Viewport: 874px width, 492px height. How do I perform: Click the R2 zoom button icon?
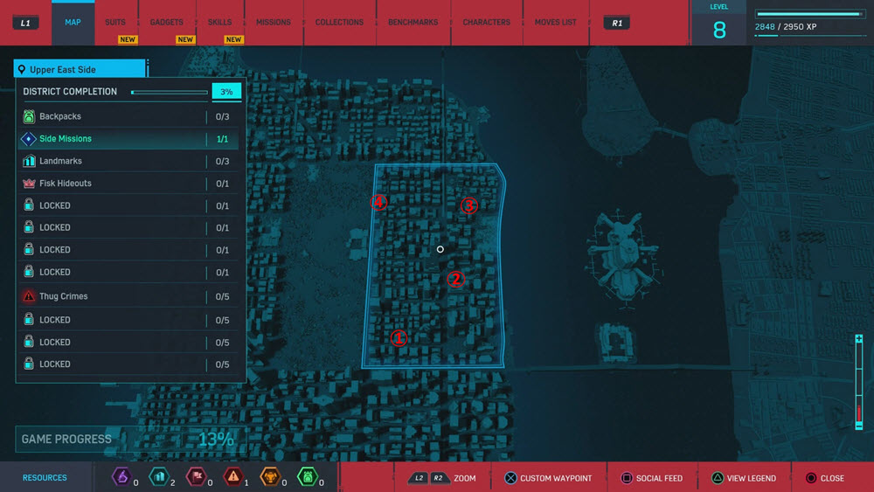pos(439,478)
